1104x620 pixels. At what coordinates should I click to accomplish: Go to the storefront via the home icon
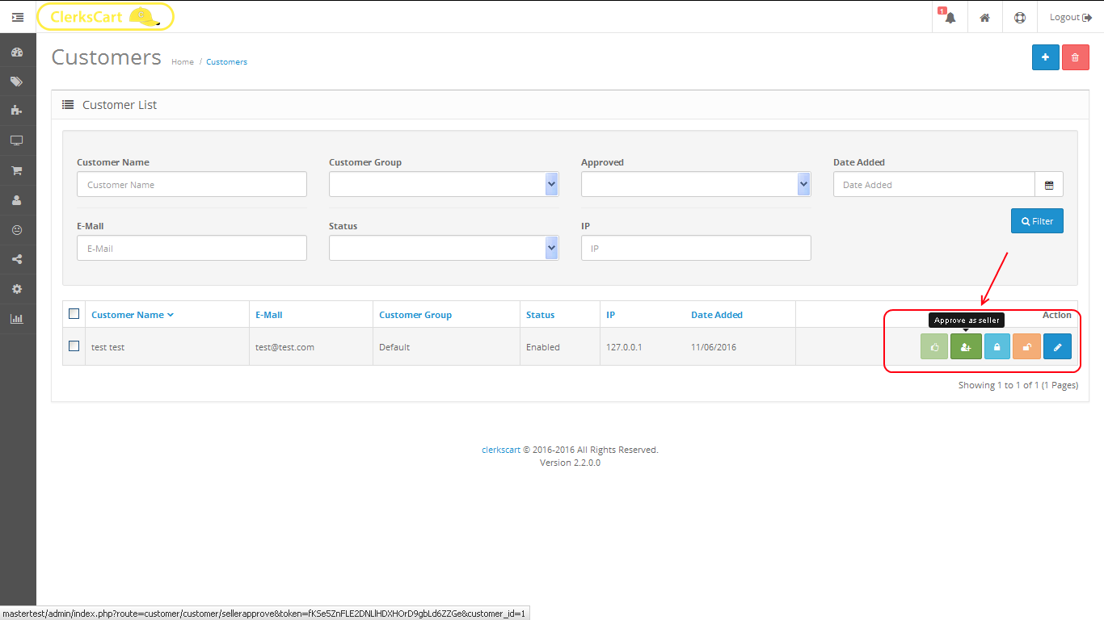pos(984,17)
